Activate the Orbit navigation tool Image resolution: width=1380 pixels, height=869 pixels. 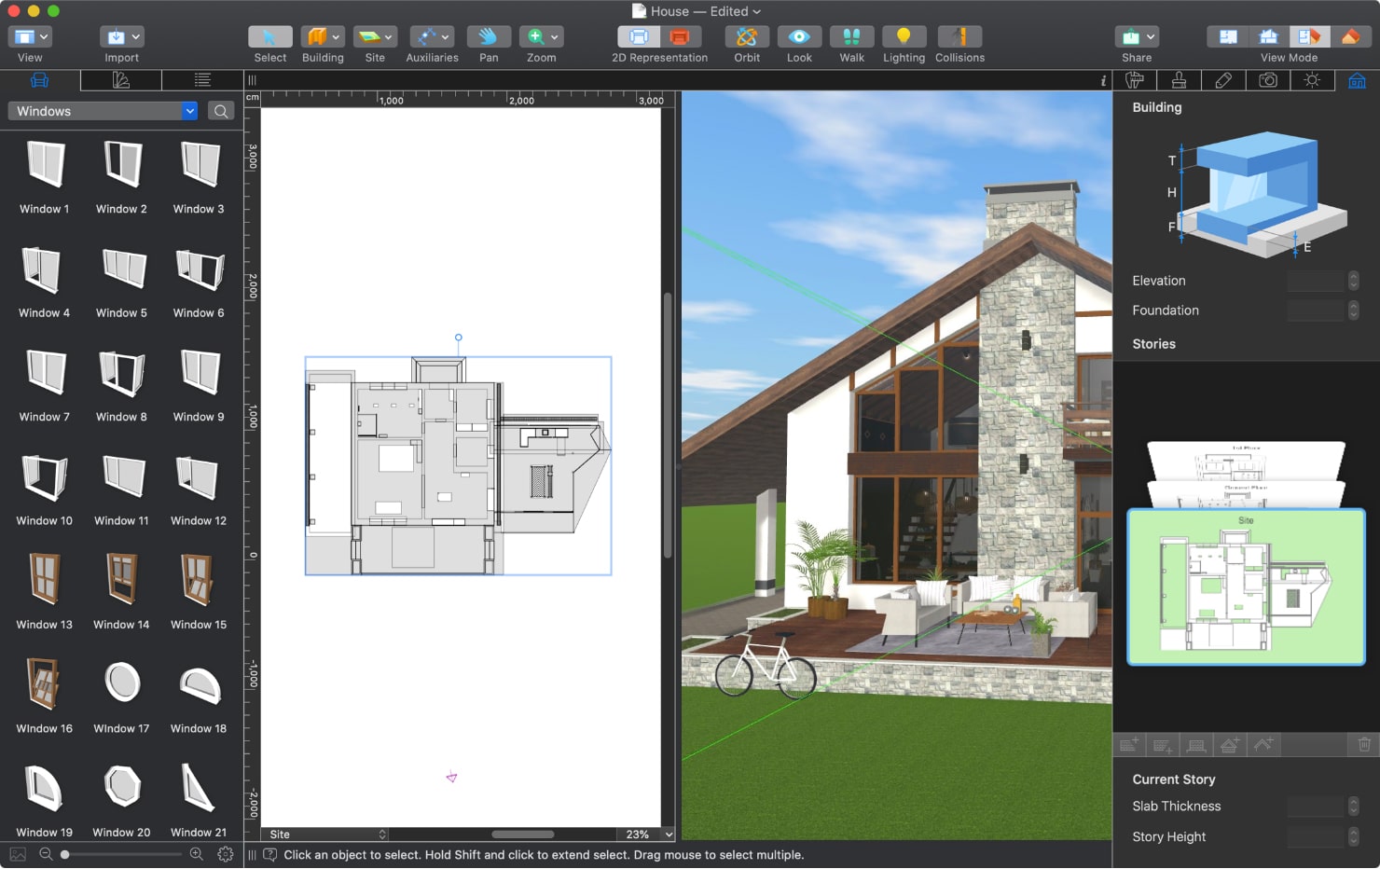[x=746, y=37]
